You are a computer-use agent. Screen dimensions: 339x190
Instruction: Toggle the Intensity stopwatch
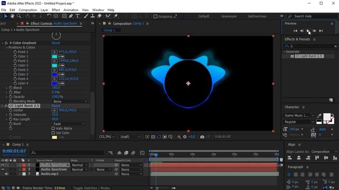click(x=11, y=115)
